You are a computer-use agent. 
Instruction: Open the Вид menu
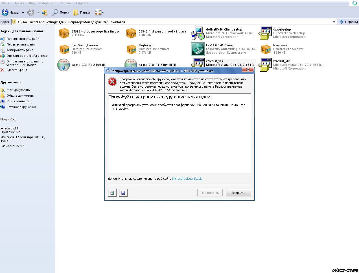click(32, 3)
